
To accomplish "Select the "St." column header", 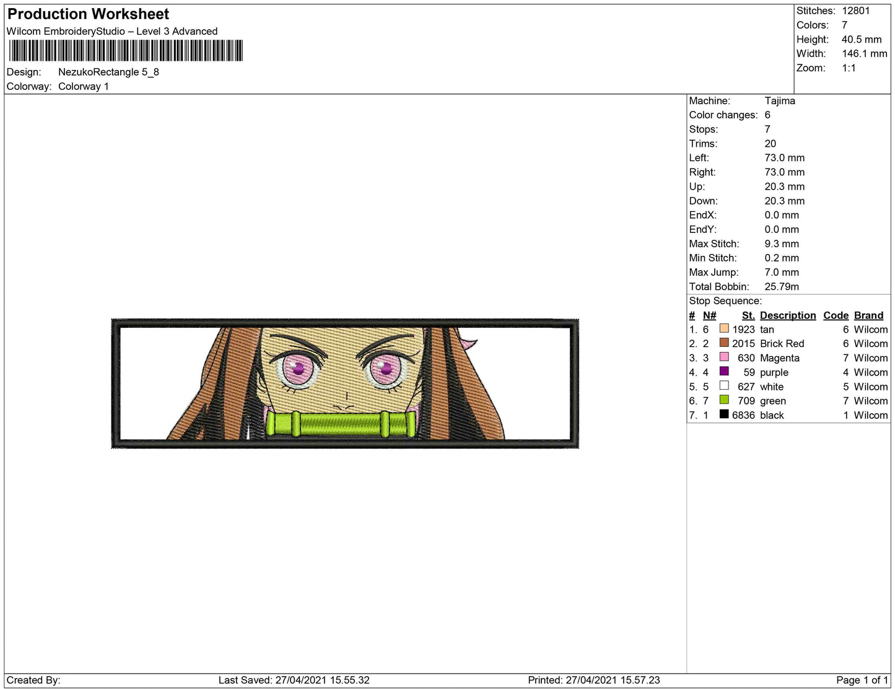I will [748, 315].
